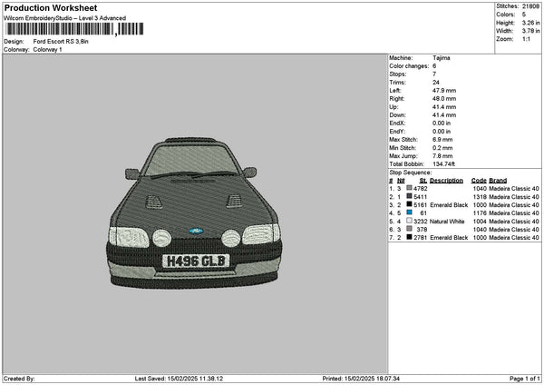Click the black swatch for thread 5161
The height and width of the screenshot is (385, 544).
point(410,204)
